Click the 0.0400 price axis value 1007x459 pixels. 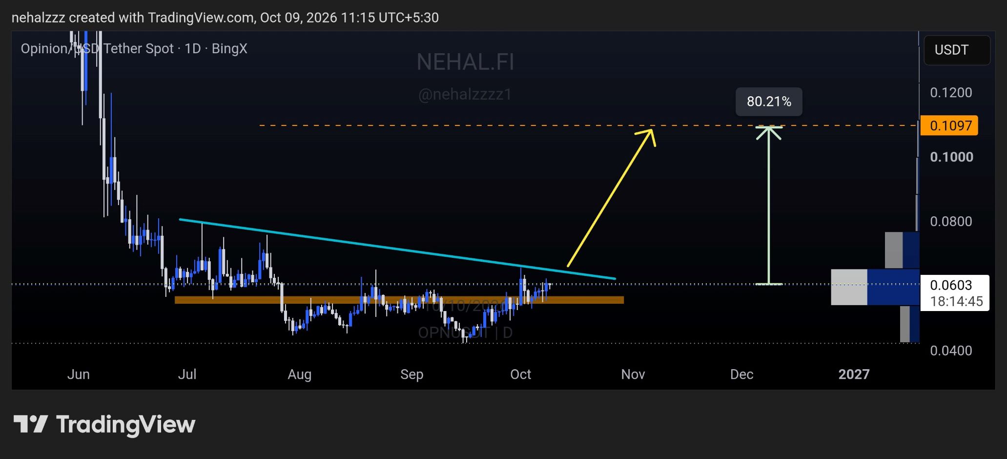coord(951,351)
